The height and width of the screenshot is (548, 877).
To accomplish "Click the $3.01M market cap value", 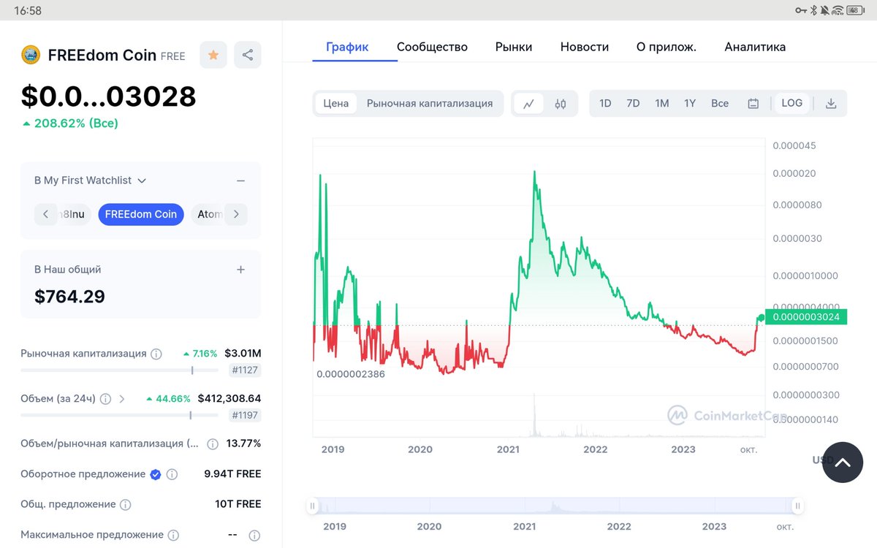I will (243, 354).
